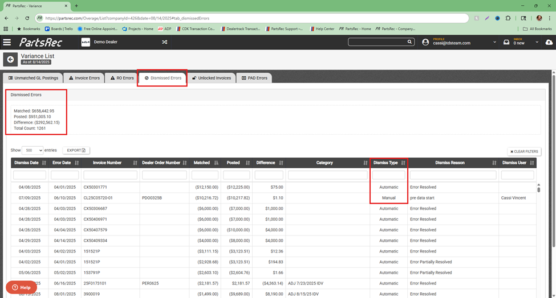This screenshot has height=298, width=556.
Task: Open the browser three-dot menu
Action: (550, 18)
